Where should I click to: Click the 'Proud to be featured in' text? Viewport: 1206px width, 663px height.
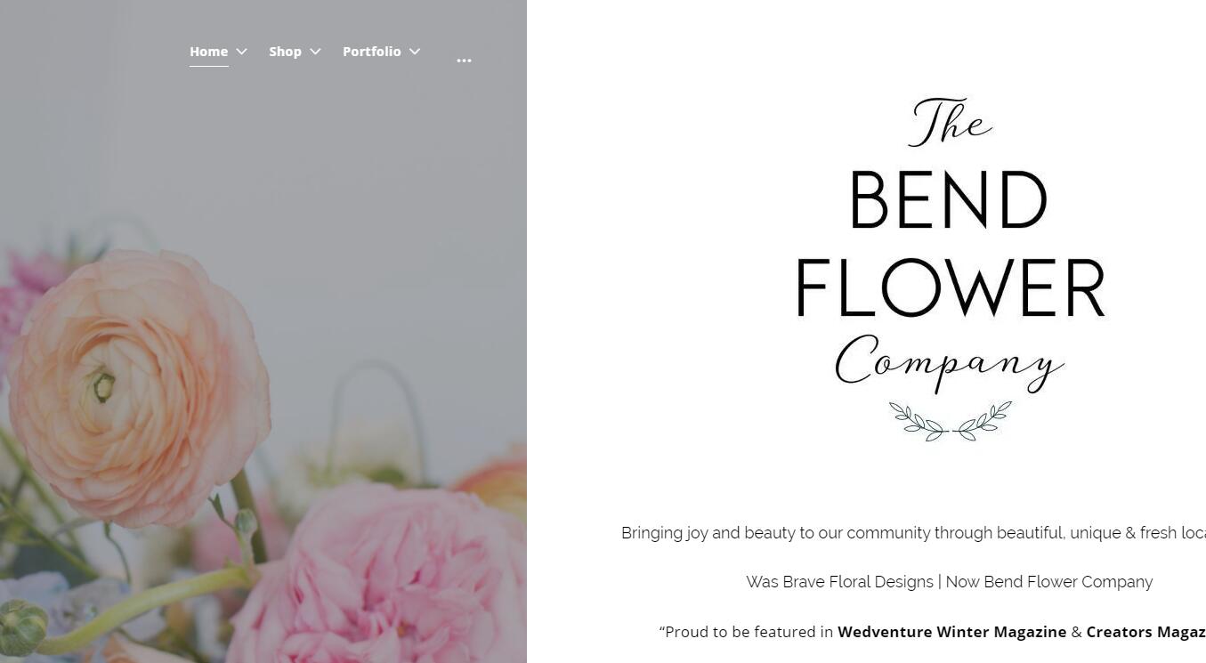pyautogui.click(x=746, y=632)
